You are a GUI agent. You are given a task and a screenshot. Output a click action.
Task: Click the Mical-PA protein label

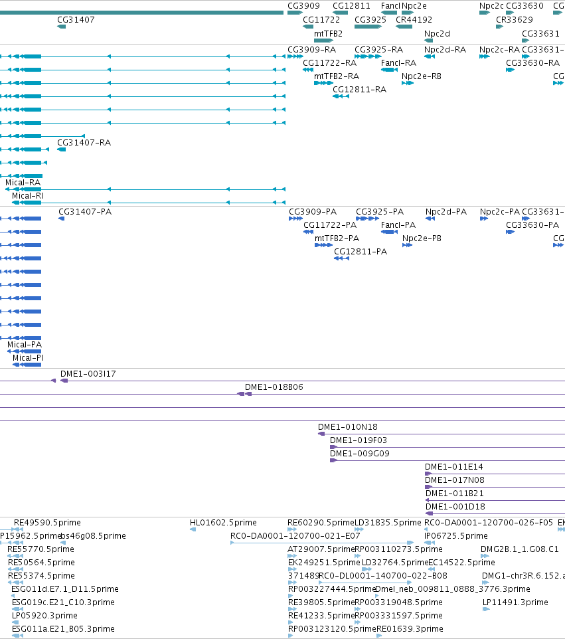[25, 344]
